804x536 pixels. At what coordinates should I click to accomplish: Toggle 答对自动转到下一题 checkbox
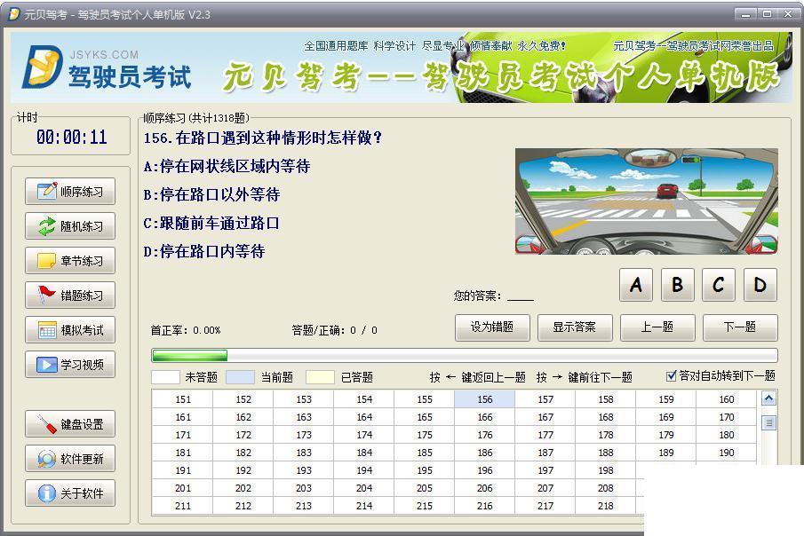pos(672,376)
